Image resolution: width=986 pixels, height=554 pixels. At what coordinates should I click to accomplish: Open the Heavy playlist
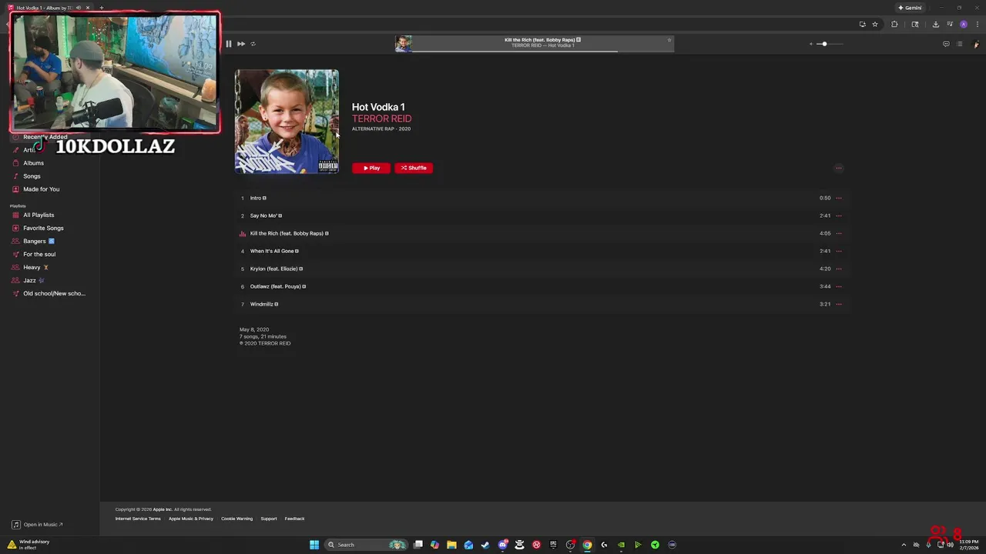click(32, 268)
